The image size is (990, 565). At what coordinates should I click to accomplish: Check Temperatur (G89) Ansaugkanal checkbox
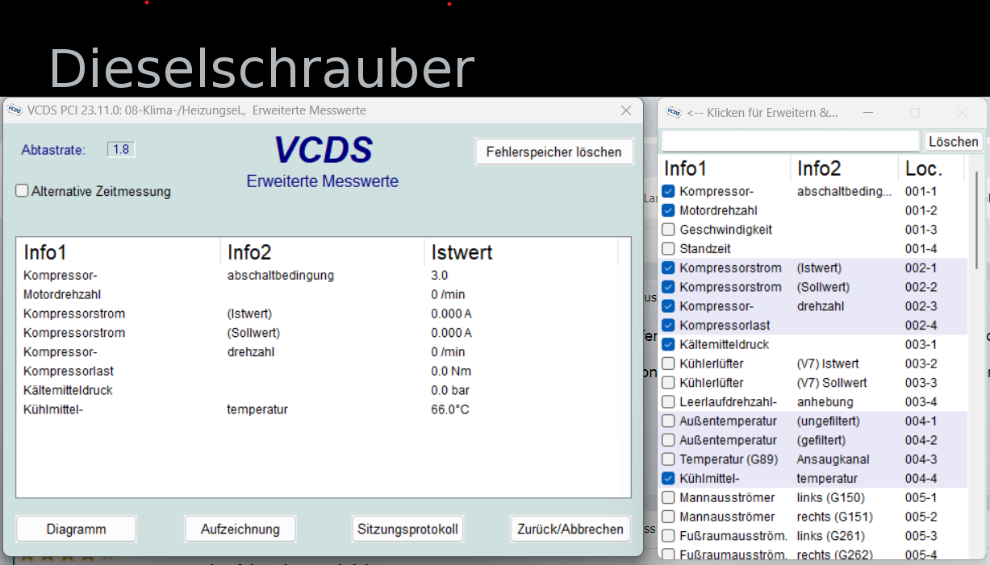(x=668, y=459)
